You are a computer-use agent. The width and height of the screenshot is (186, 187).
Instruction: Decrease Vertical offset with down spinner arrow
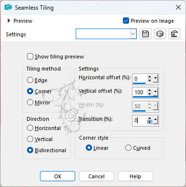pyautogui.click(x=150, y=94)
